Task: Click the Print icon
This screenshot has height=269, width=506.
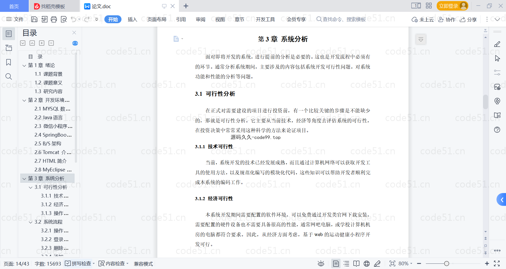Action: 54,19
